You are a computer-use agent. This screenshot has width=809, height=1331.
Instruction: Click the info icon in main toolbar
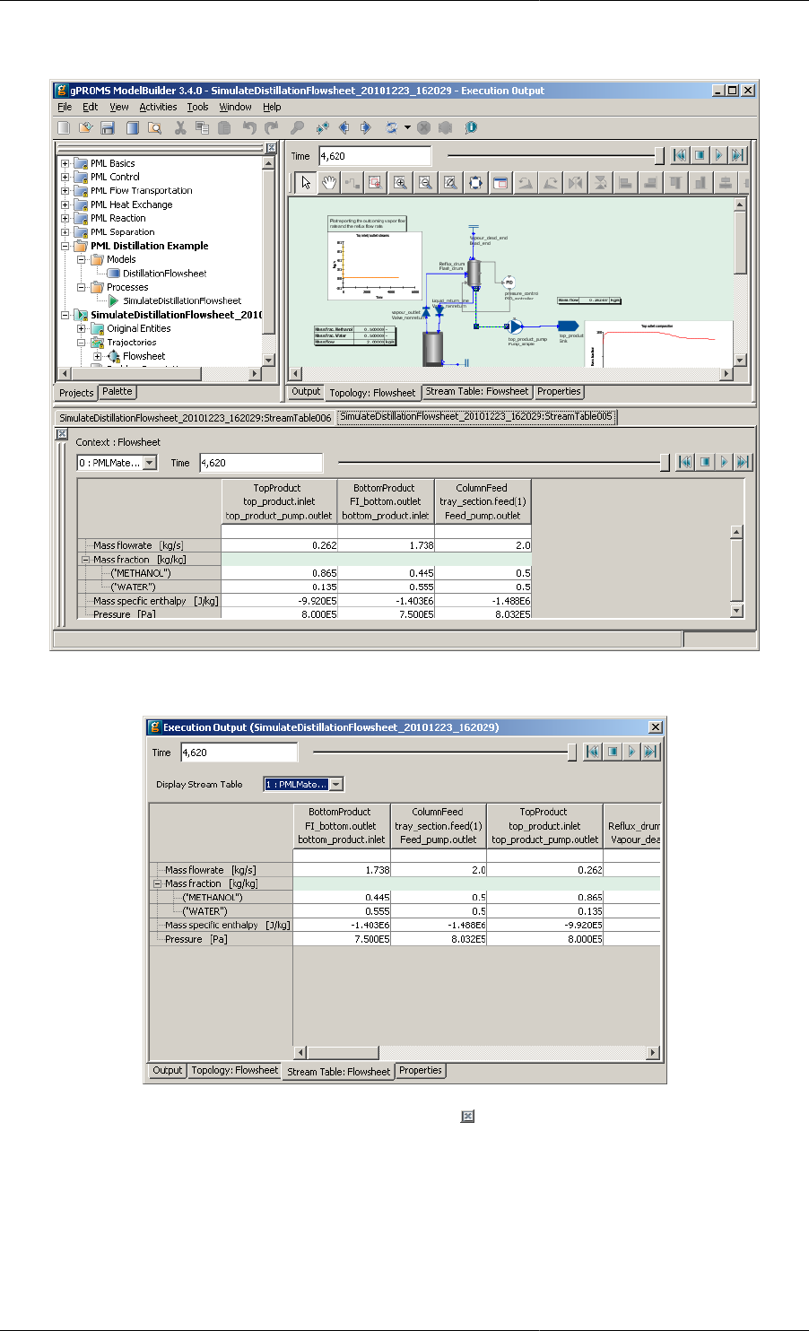(x=471, y=128)
